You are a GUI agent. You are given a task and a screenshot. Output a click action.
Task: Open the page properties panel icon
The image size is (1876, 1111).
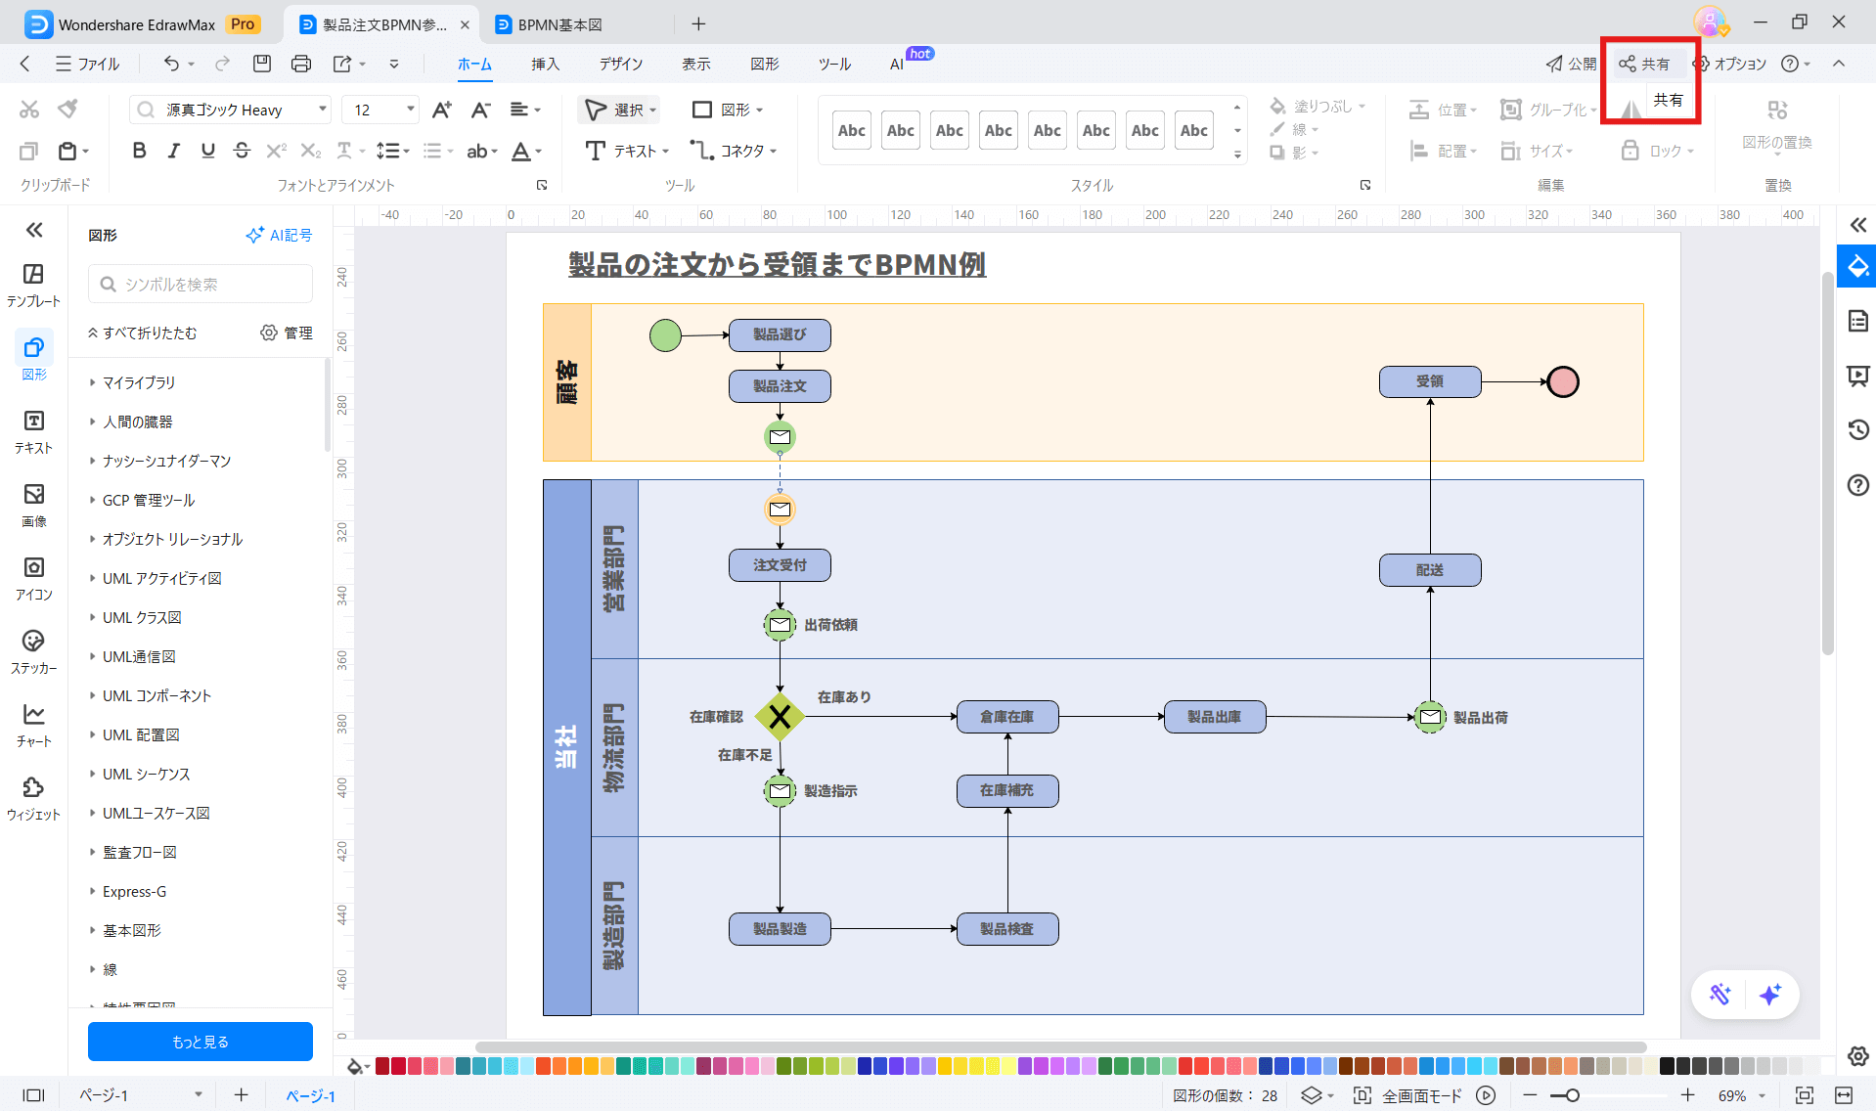(1857, 321)
